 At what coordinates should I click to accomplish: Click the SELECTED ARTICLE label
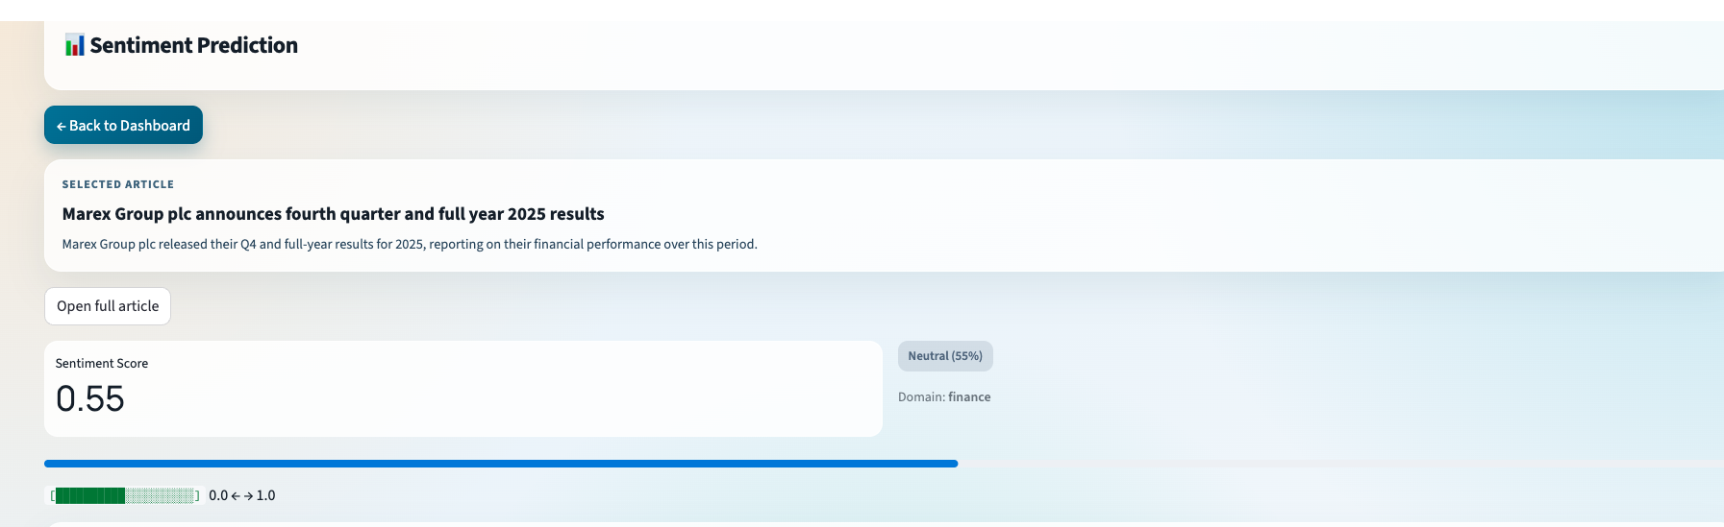(118, 184)
